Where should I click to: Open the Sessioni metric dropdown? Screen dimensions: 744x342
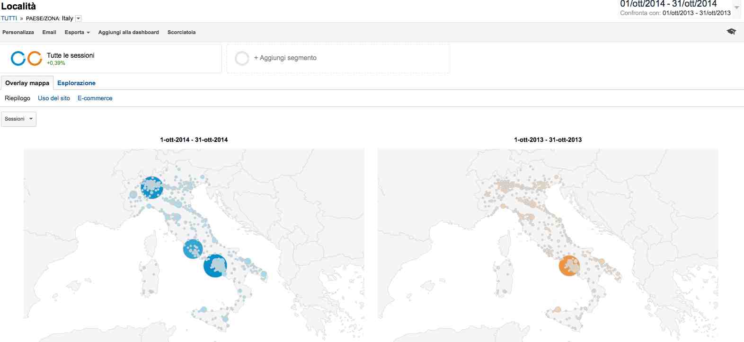click(x=18, y=119)
